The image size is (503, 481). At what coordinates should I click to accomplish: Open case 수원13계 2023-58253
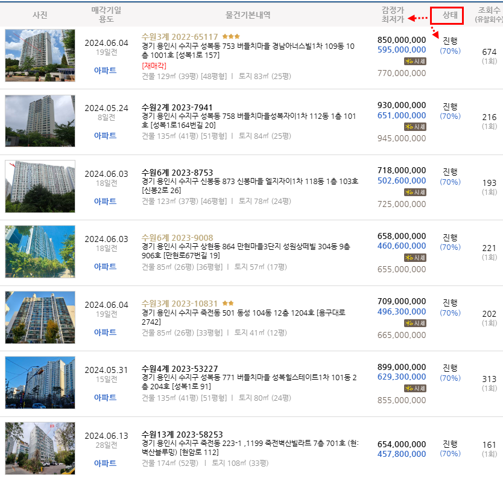pyautogui.click(x=182, y=435)
